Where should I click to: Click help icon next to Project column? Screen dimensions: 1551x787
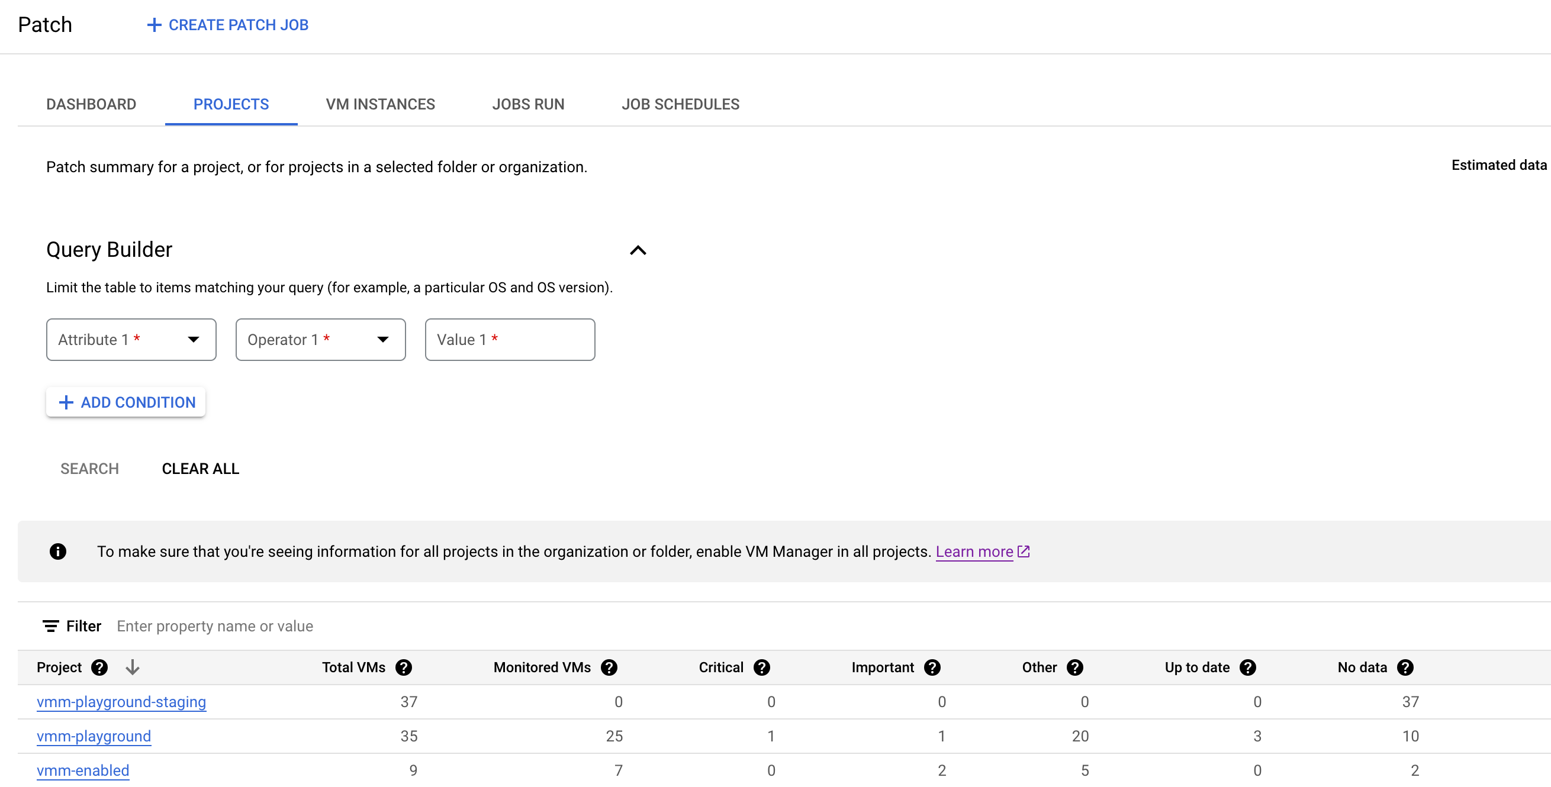click(x=99, y=667)
